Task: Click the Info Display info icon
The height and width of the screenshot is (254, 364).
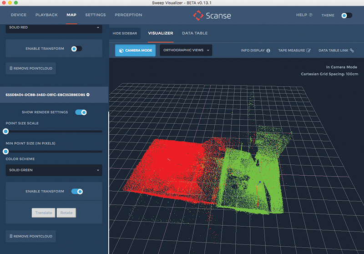Action: pos(268,51)
